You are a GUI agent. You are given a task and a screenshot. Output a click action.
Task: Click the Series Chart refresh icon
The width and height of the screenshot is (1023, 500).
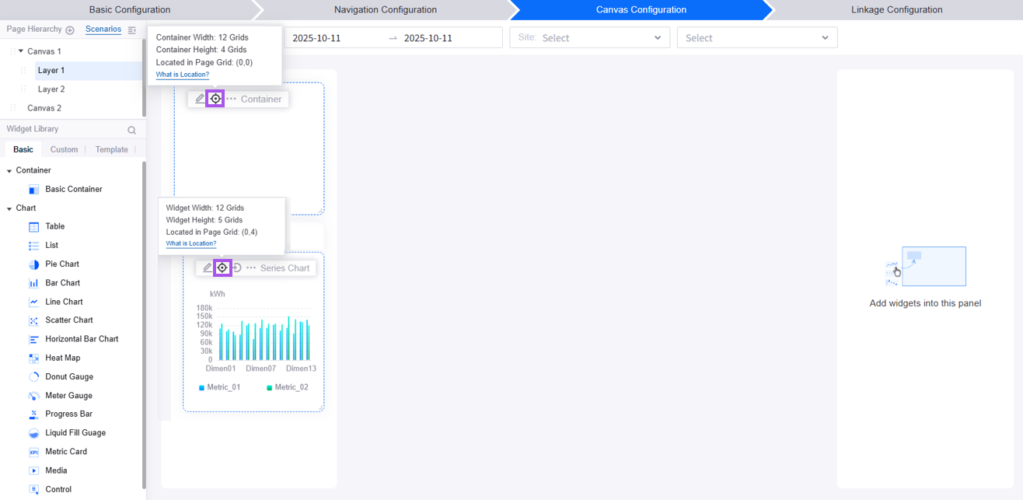(237, 267)
